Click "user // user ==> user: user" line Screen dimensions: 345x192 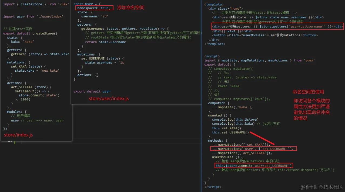37,120
